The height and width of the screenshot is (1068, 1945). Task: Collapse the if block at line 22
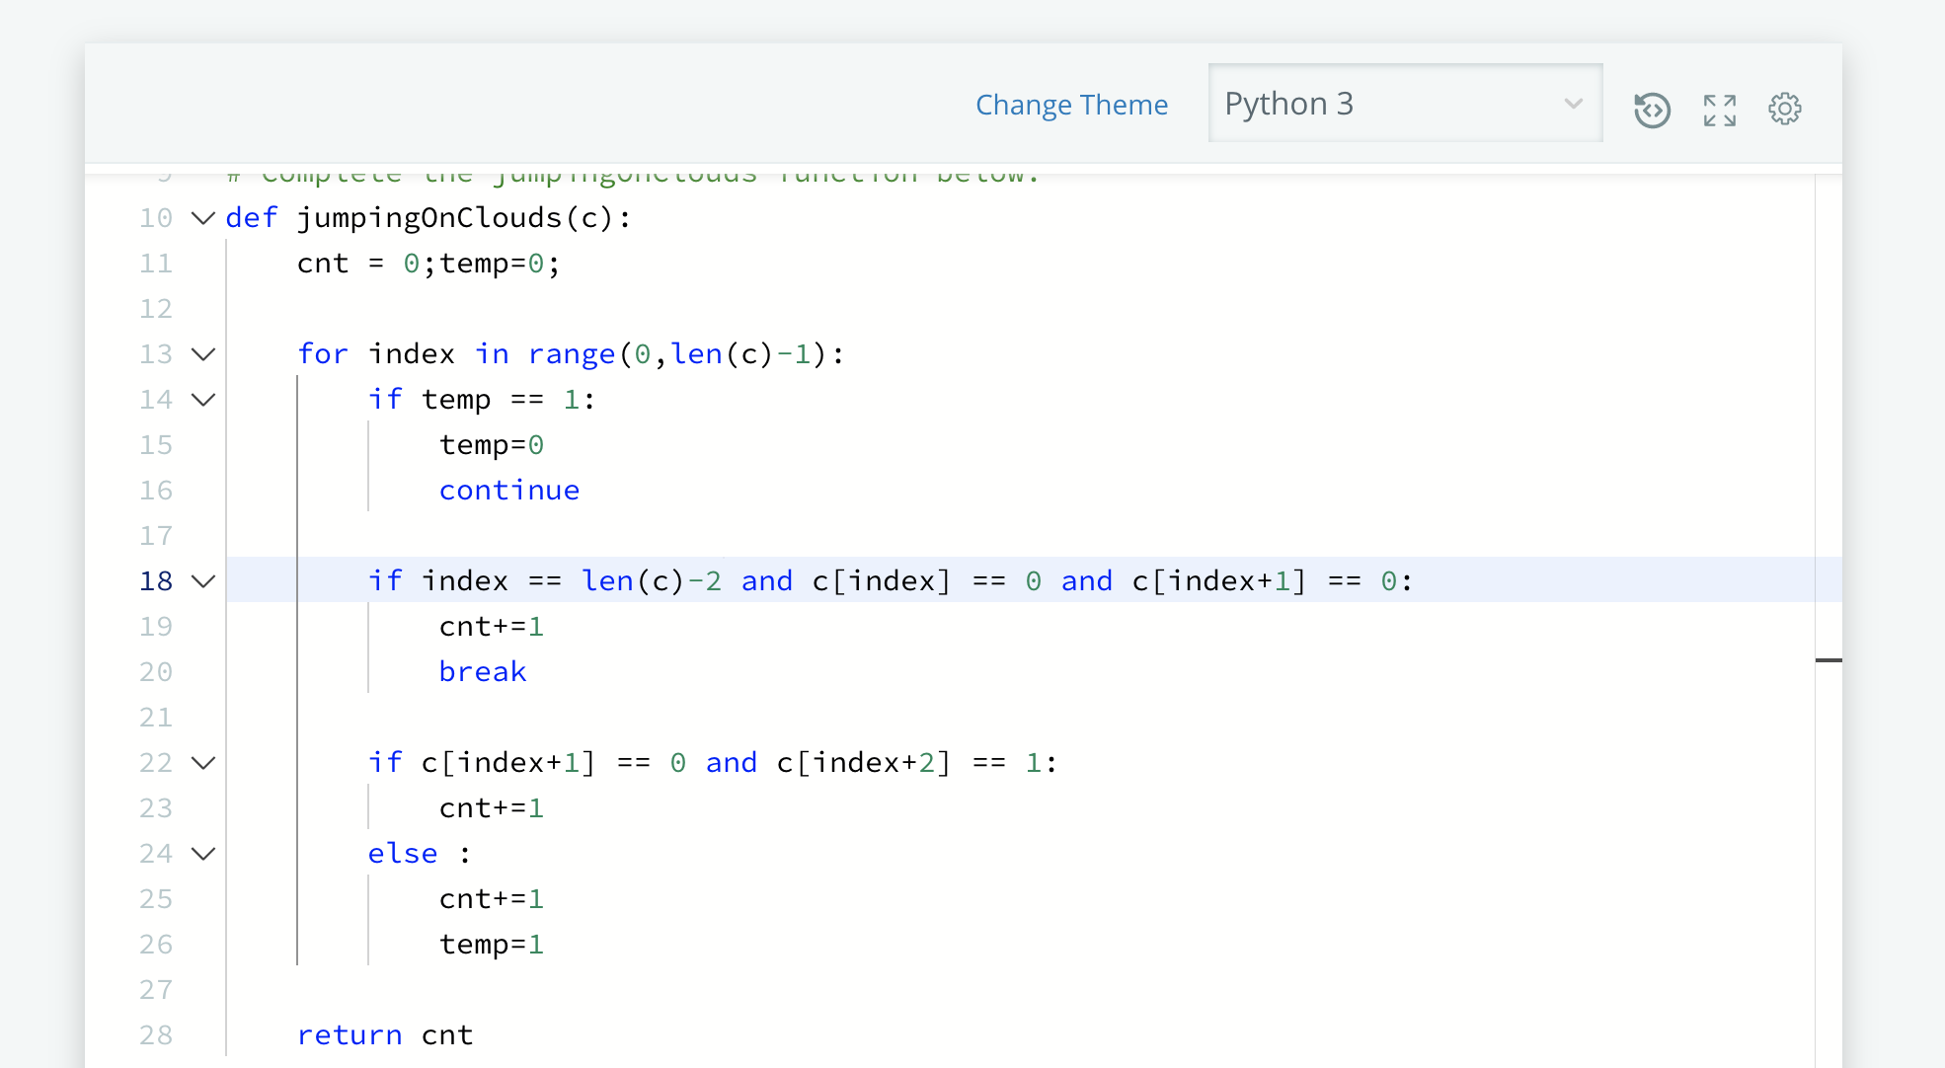point(203,763)
